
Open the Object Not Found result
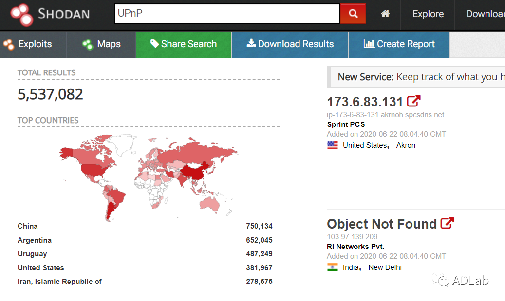coord(382,224)
